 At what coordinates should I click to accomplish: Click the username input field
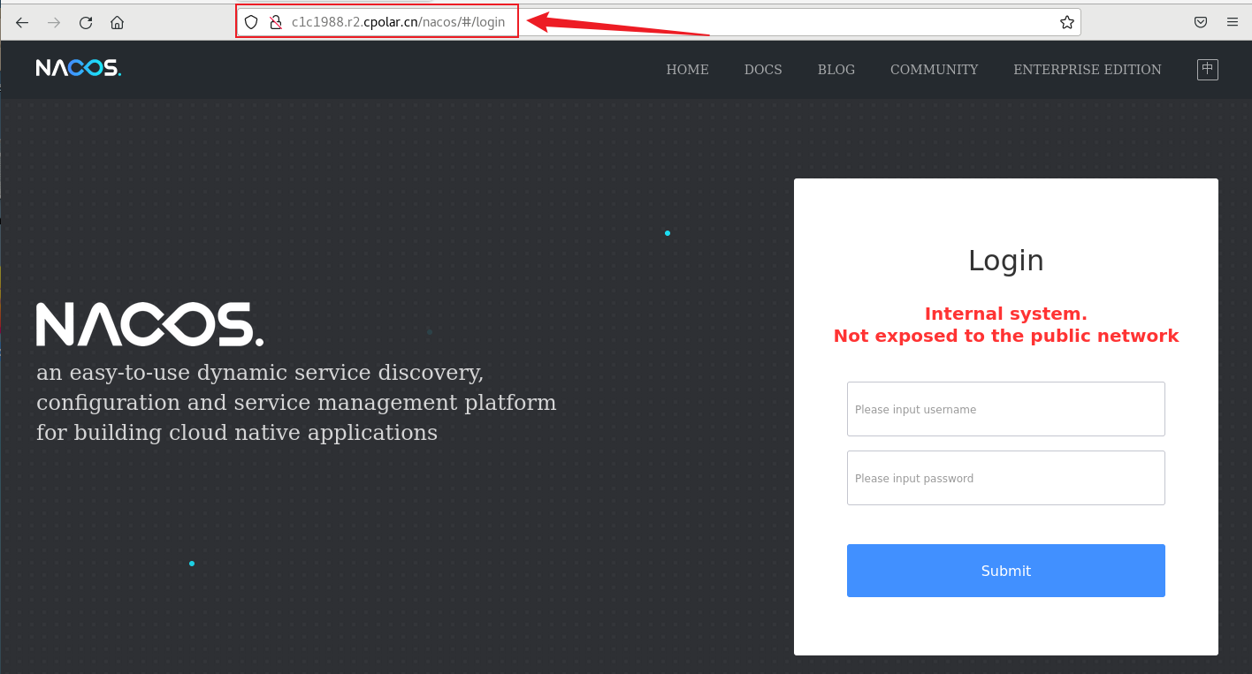(x=1005, y=409)
